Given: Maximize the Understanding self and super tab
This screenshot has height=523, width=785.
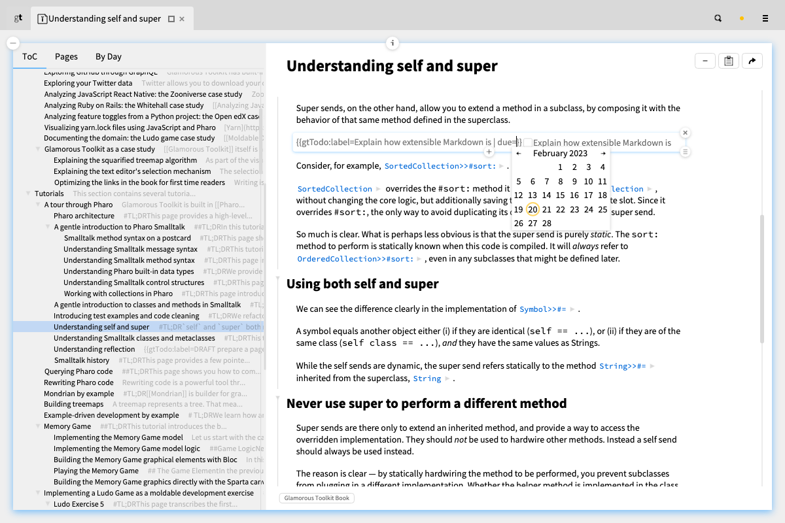Looking at the screenshot, I should tap(171, 19).
